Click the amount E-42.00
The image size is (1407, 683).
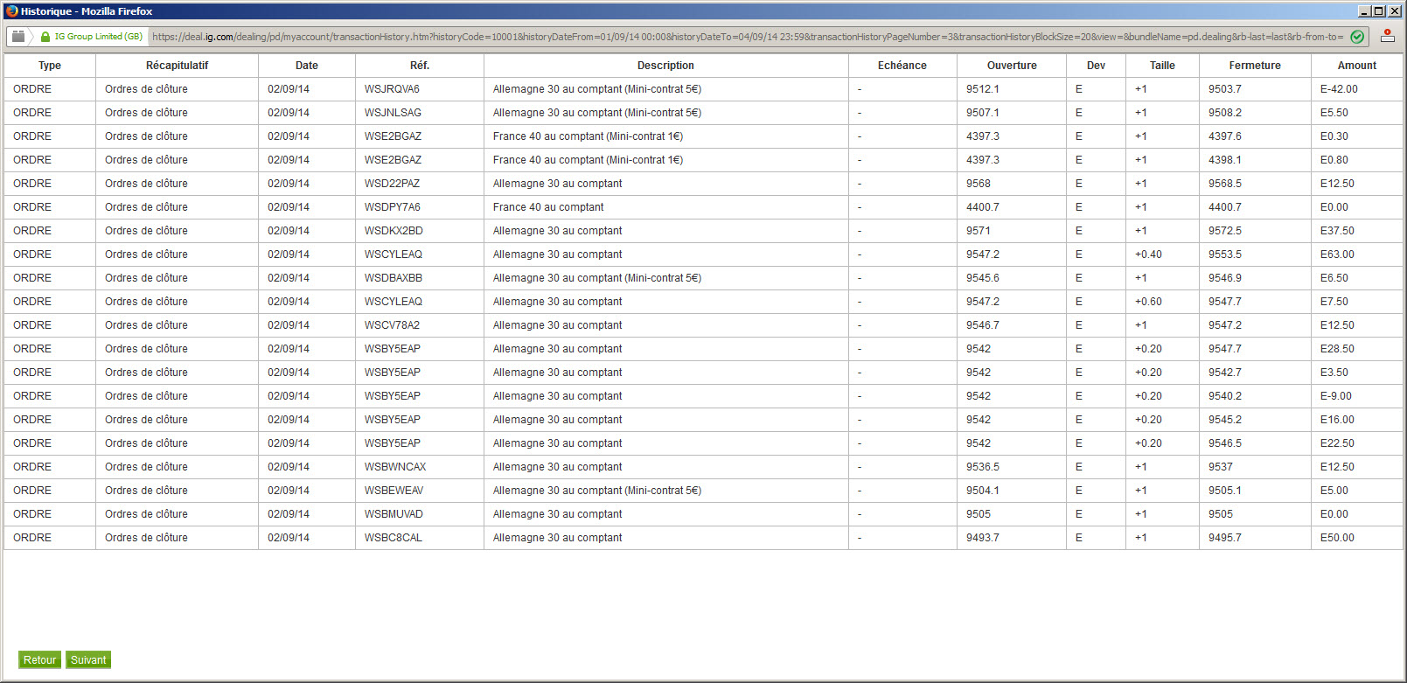pyautogui.click(x=1339, y=89)
